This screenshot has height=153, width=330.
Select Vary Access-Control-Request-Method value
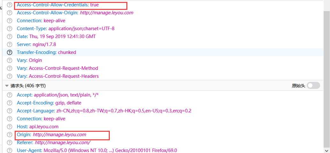[64, 68]
